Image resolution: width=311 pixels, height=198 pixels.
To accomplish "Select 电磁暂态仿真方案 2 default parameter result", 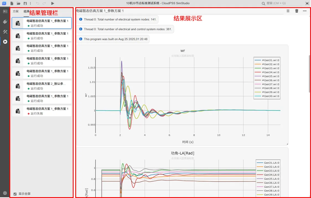I will pos(42,86).
